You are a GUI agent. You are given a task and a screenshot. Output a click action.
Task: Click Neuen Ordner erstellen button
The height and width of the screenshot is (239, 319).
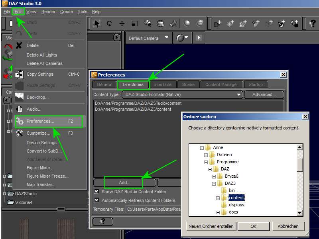211,226
